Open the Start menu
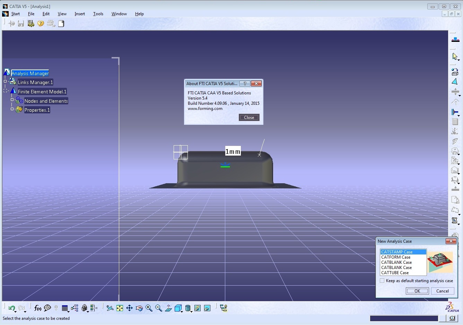 [16, 14]
